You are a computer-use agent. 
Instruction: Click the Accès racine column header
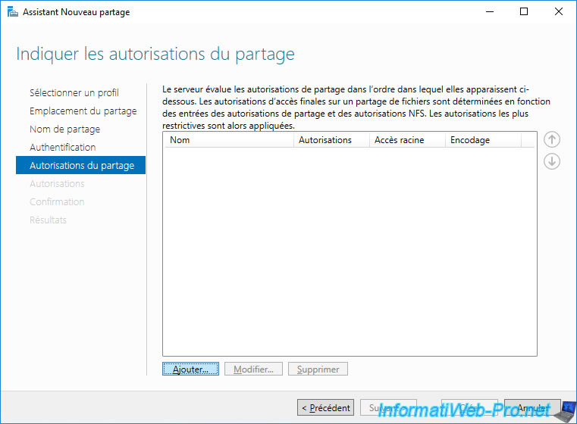[406, 140]
